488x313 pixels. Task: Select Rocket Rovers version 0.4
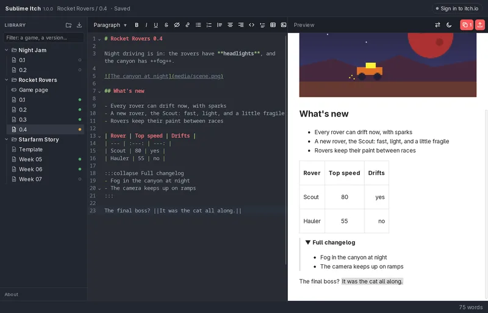[45, 129]
